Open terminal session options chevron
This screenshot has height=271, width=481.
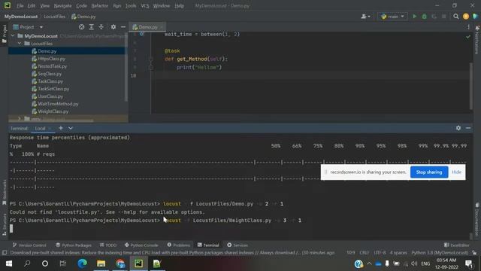(71, 128)
